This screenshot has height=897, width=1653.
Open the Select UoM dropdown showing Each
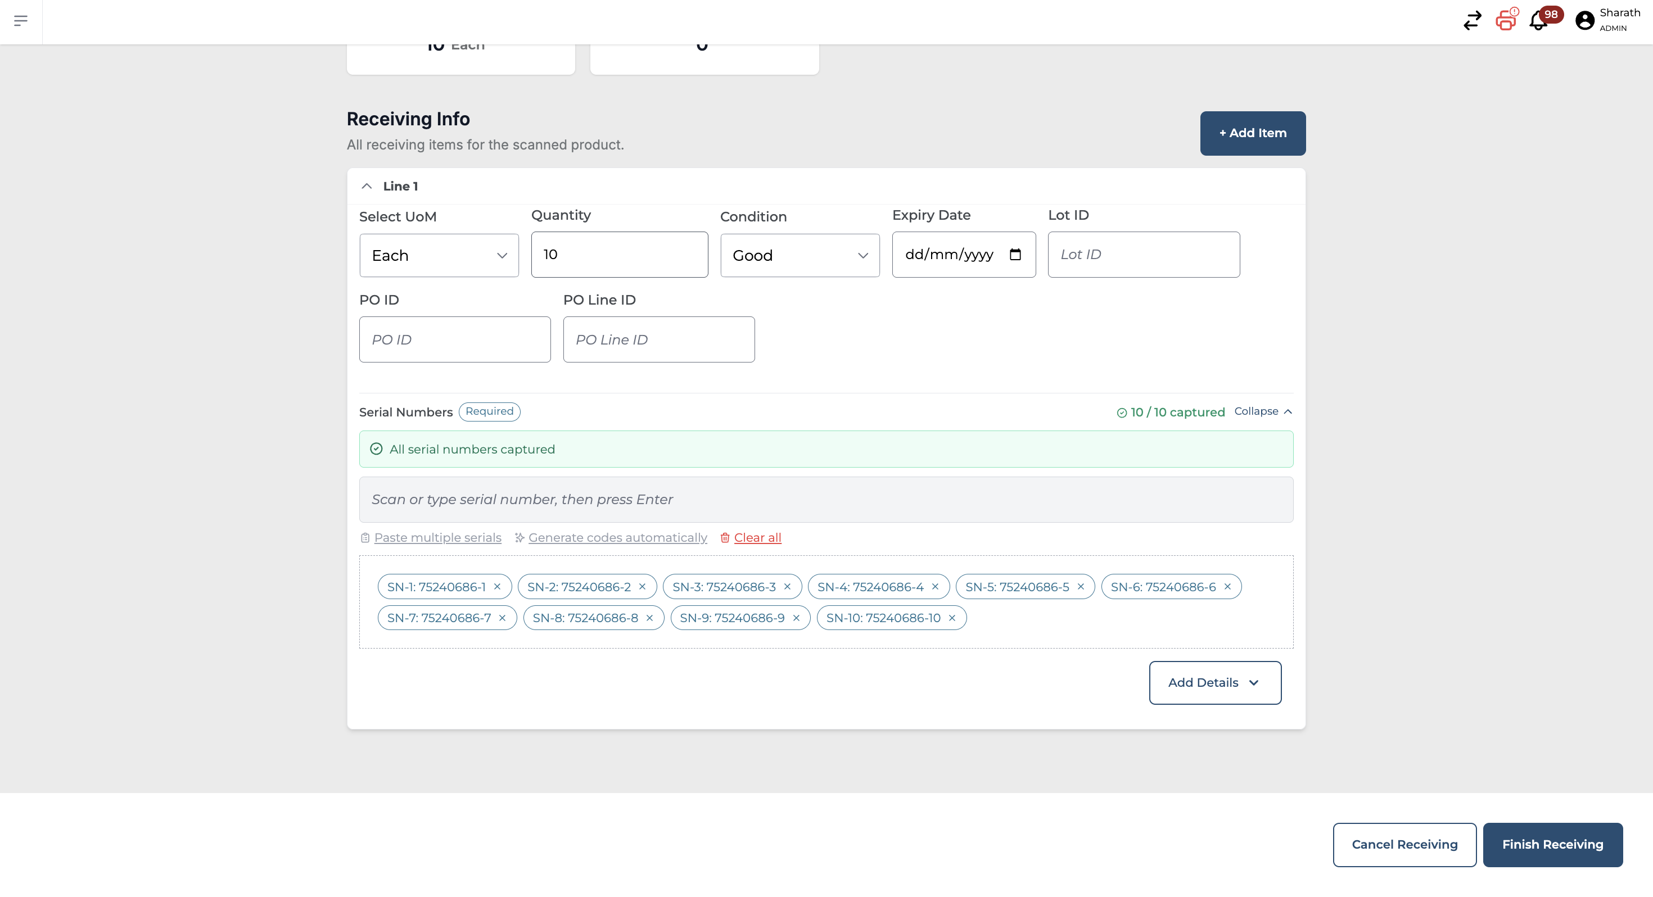point(439,255)
